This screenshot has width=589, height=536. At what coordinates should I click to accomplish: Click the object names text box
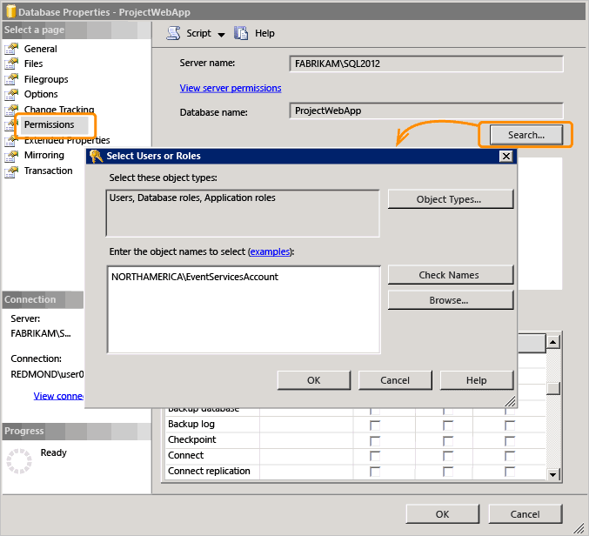[244, 310]
